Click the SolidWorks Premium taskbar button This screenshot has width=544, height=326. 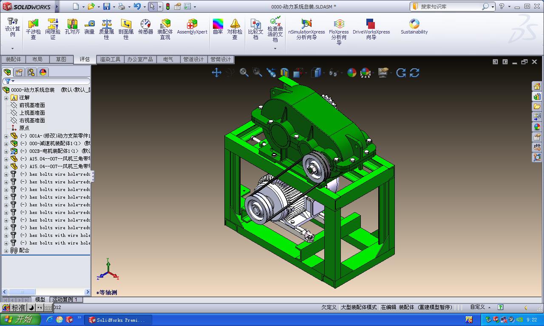118,320
